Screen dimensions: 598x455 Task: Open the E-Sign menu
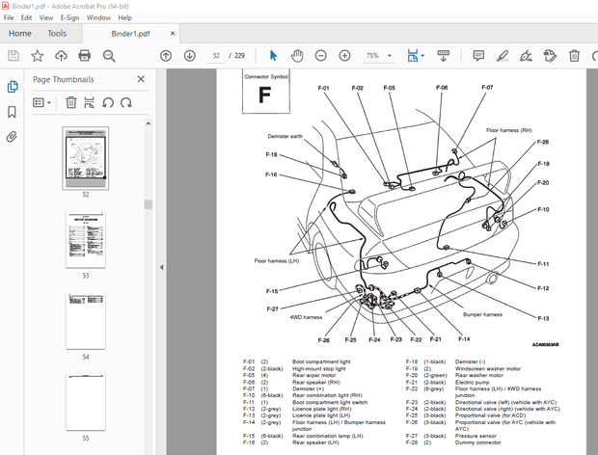[70, 17]
